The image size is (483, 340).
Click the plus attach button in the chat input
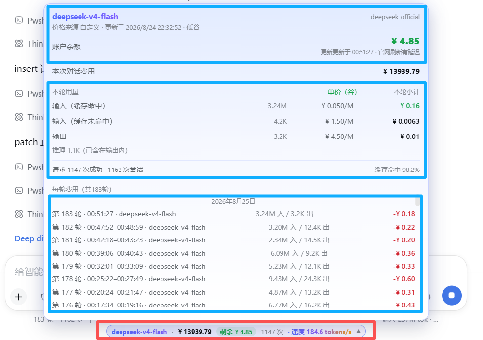pyautogui.click(x=18, y=297)
